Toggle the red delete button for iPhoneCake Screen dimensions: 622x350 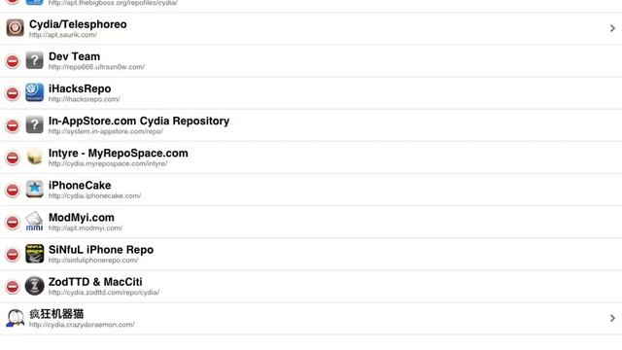13,191
